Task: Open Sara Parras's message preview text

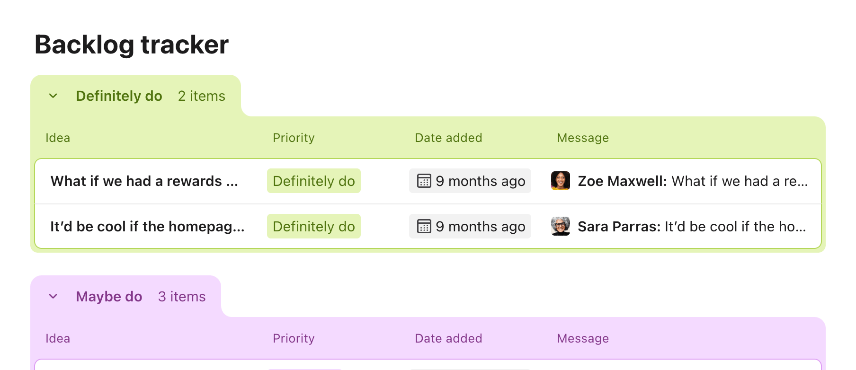Action: pos(692,227)
